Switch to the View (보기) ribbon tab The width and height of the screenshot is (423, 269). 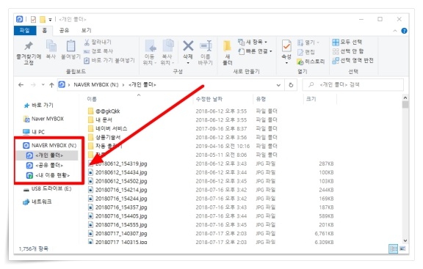[87, 30]
